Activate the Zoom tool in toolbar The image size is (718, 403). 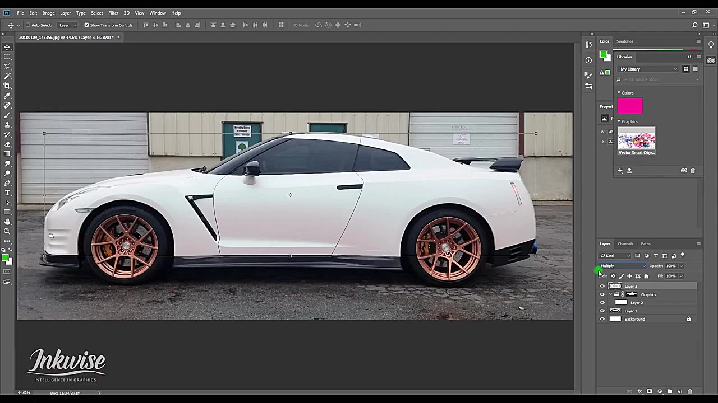tap(7, 231)
